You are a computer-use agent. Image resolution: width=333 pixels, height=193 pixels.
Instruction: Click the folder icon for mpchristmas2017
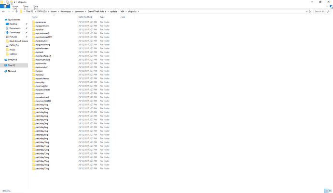tap(33, 37)
